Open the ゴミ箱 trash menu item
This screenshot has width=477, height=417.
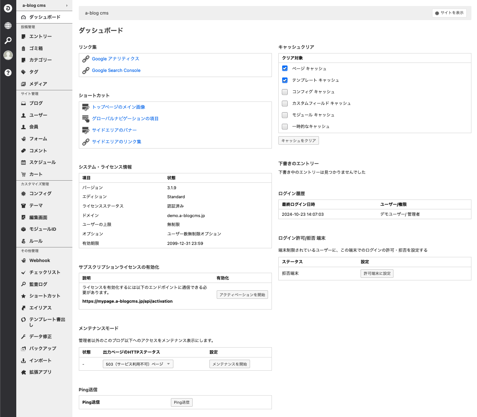[36, 48]
